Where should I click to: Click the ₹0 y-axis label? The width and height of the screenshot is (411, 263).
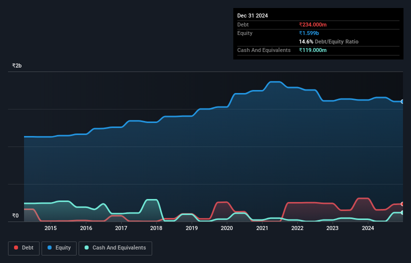[16, 215]
